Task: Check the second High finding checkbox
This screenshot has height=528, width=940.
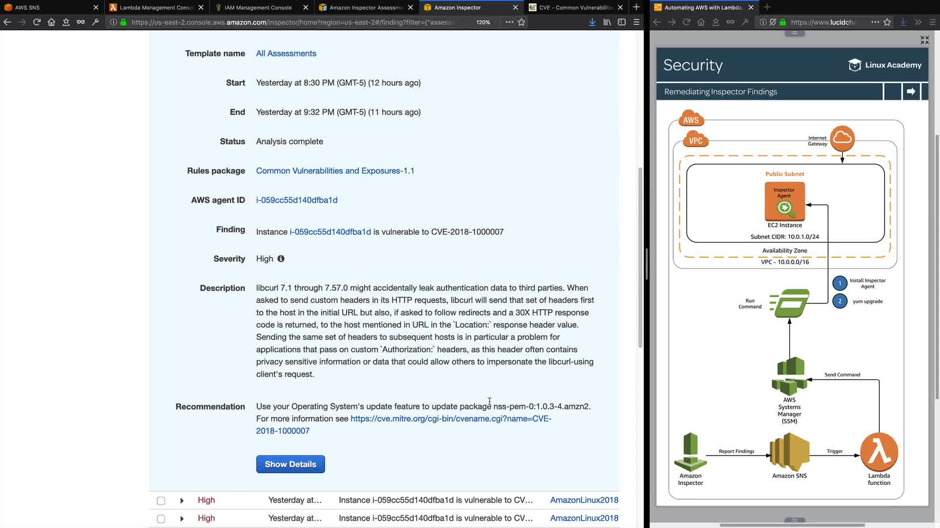Action: pos(161,519)
